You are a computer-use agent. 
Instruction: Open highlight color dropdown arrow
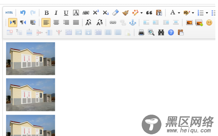click(193, 13)
